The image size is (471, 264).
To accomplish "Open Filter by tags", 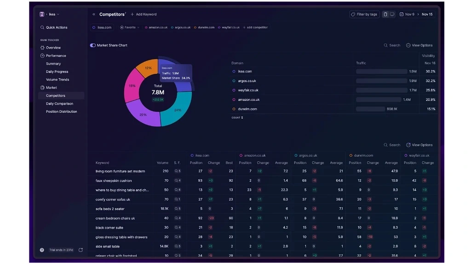I will (364, 14).
